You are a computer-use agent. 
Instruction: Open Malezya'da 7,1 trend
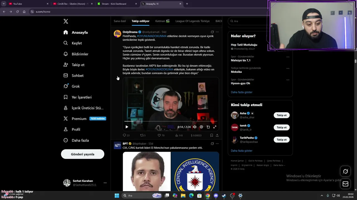[x=241, y=60]
